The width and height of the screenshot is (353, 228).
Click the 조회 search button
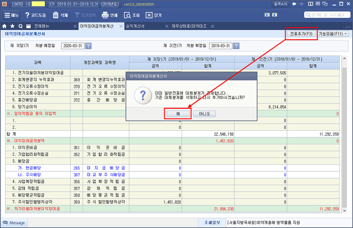click(132, 15)
